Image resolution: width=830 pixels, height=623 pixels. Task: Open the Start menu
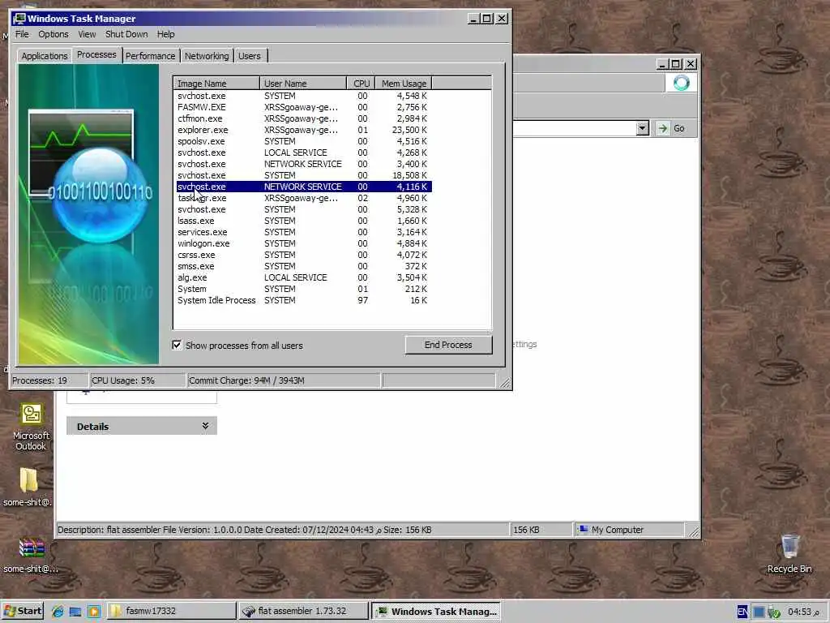click(22, 611)
